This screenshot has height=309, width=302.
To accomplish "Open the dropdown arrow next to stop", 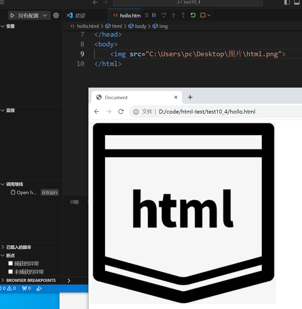I will point(209,15).
